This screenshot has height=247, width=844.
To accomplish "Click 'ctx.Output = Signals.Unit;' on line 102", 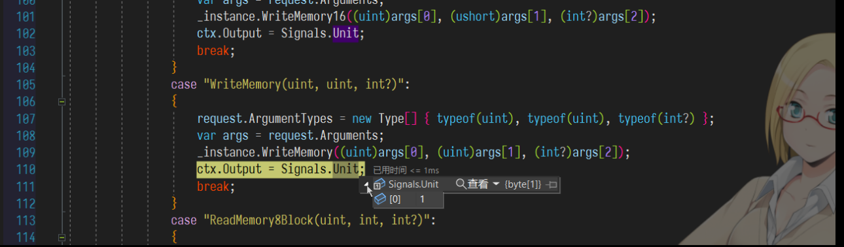I will (281, 34).
